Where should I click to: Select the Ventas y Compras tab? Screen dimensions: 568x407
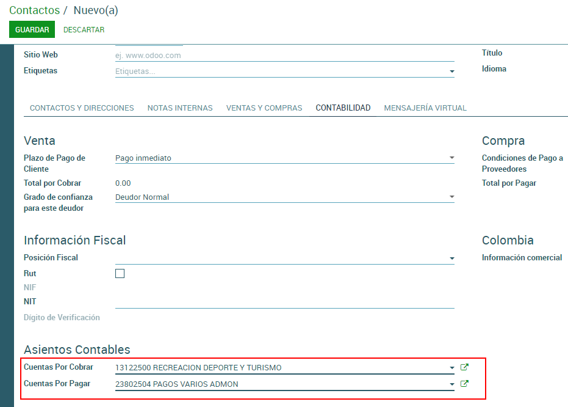point(264,108)
